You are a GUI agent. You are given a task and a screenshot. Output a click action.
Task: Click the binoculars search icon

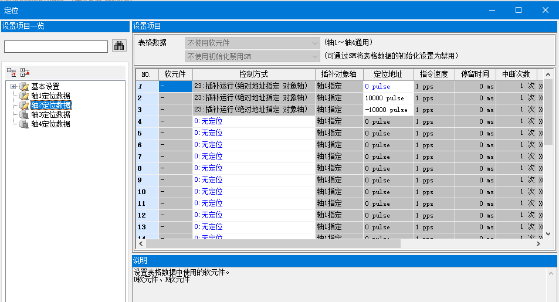pyautogui.click(x=119, y=46)
